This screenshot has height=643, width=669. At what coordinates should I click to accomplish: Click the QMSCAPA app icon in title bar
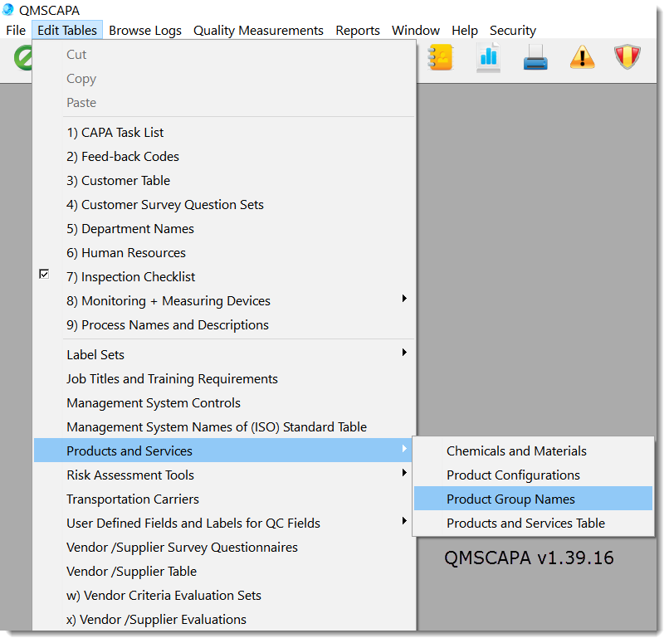(x=8, y=10)
